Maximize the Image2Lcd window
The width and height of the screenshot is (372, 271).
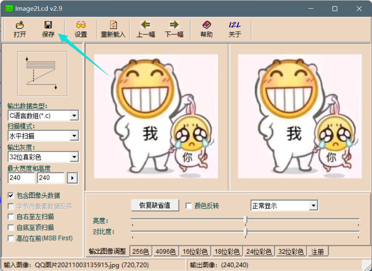pos(335,9)
